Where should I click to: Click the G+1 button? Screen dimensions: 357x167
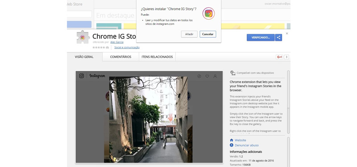click(279, 57)
